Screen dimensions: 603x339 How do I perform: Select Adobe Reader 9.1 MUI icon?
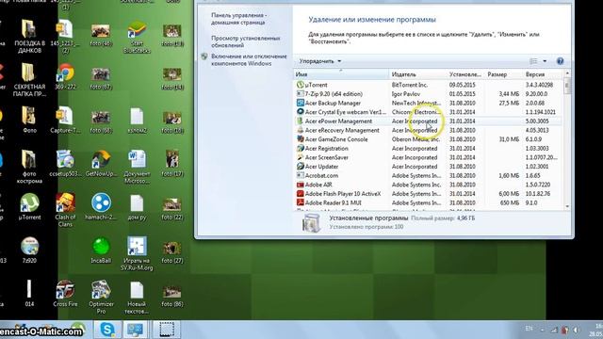[x=301, y=202]
